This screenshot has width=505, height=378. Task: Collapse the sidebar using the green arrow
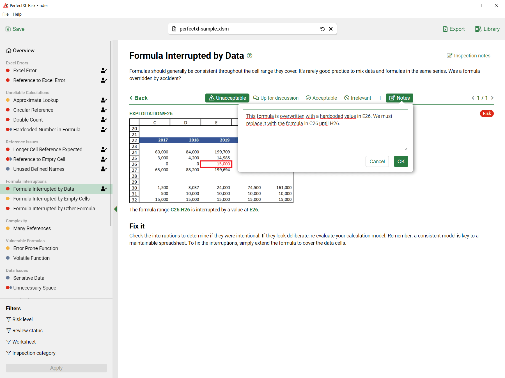pyautogui.click(x=115, y=209)
